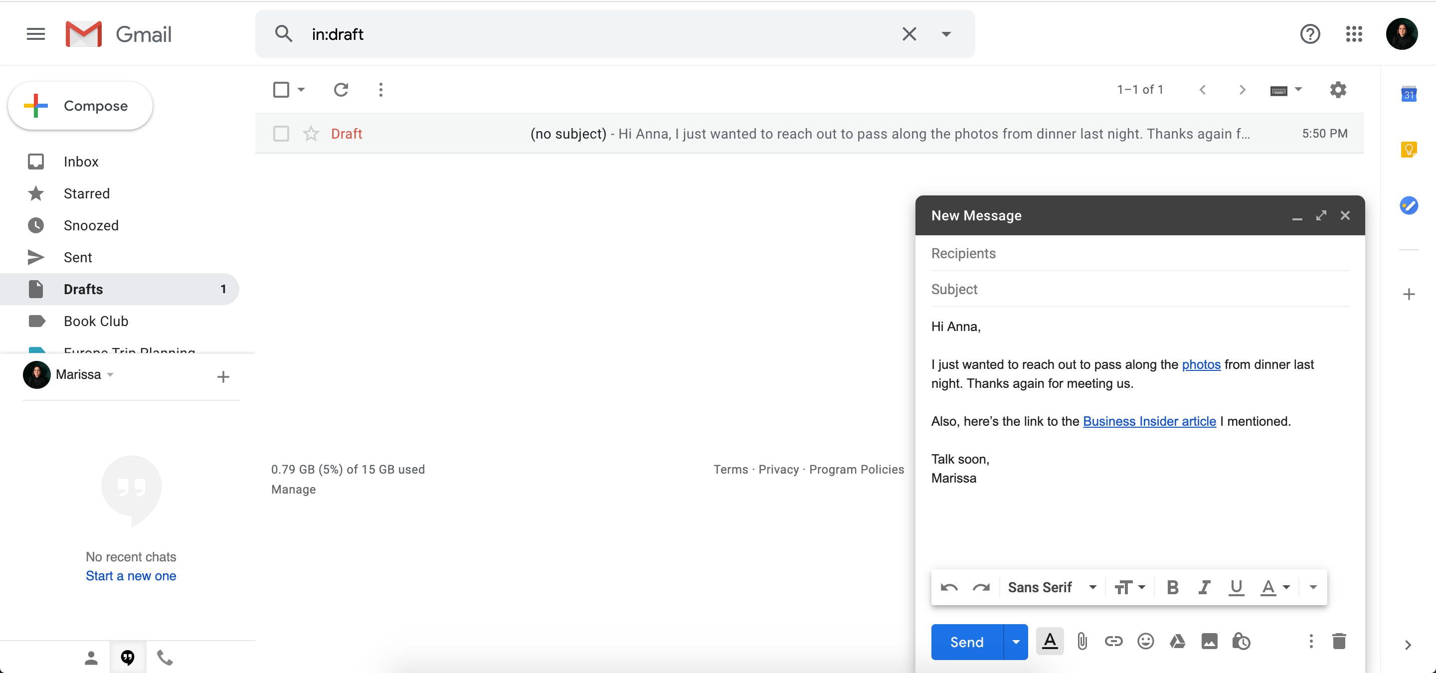This screenshot has height=673, width=1436.
Task: Expand the Send options arrow
Action: click(1016, 642)
